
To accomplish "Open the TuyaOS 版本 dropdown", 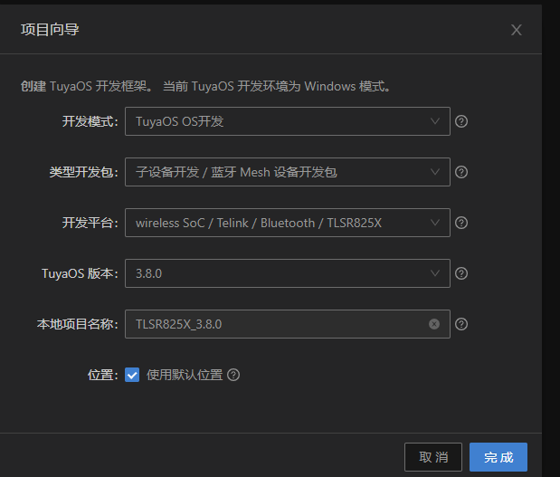I will pos(288,273).
